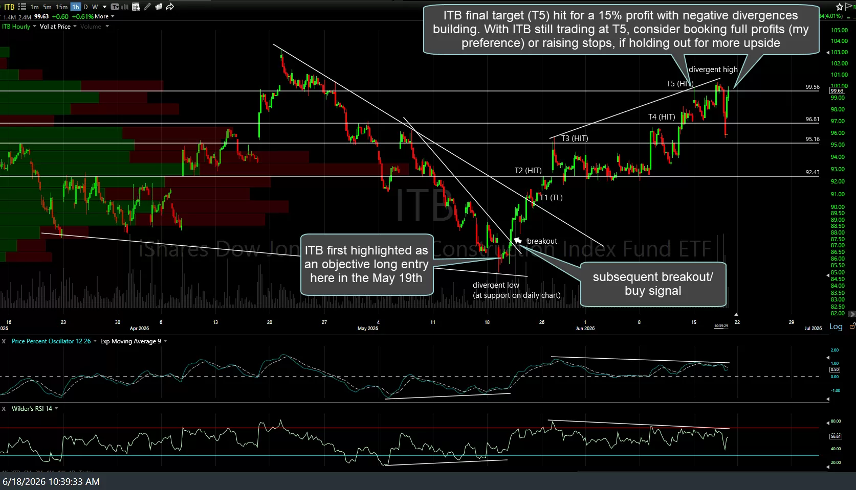The width and height of the screenshot is (856, 490).
Task: Remove the Wilder's RSI pane (x)
Action: [x=4, y=408]
